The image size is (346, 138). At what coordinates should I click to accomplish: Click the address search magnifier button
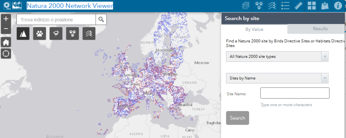pos(101,20)
